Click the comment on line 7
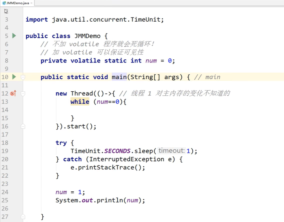Image resolution: width=284 pixels, height=222 pixels. click(x=92, y=52)
